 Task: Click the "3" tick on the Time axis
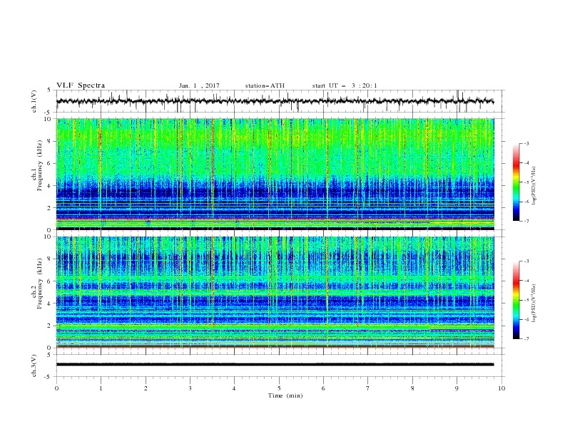(190, 388)
